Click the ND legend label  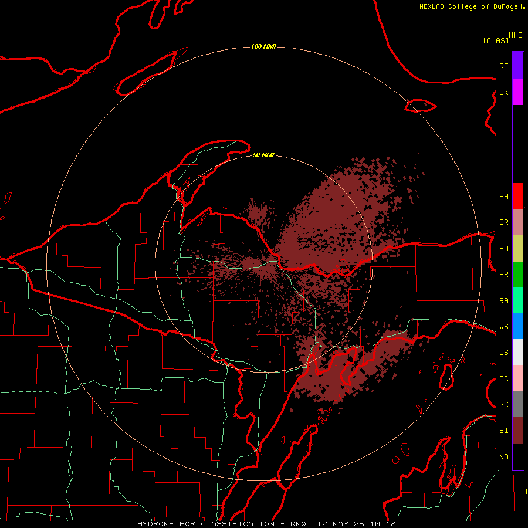click(503, 457)
